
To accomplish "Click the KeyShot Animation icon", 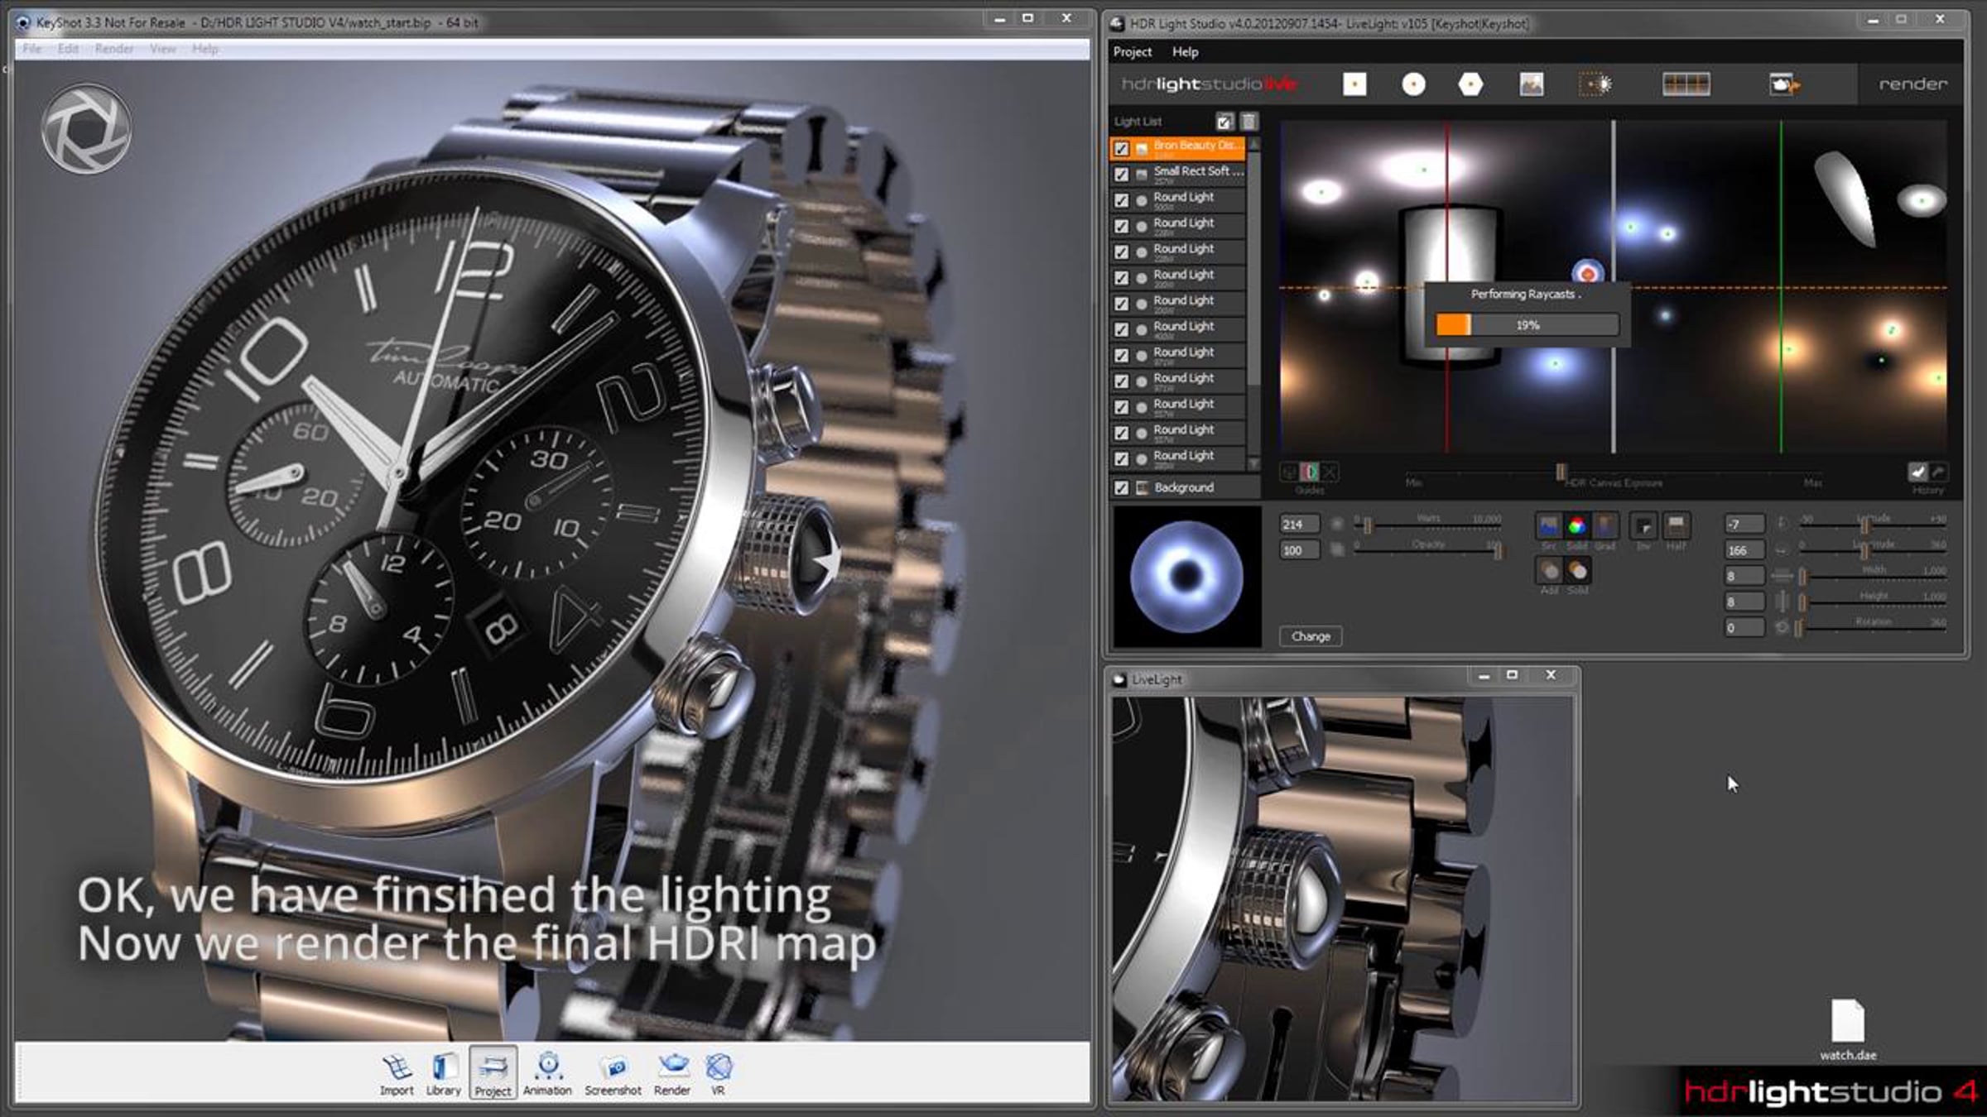I will coord(547,1074).
